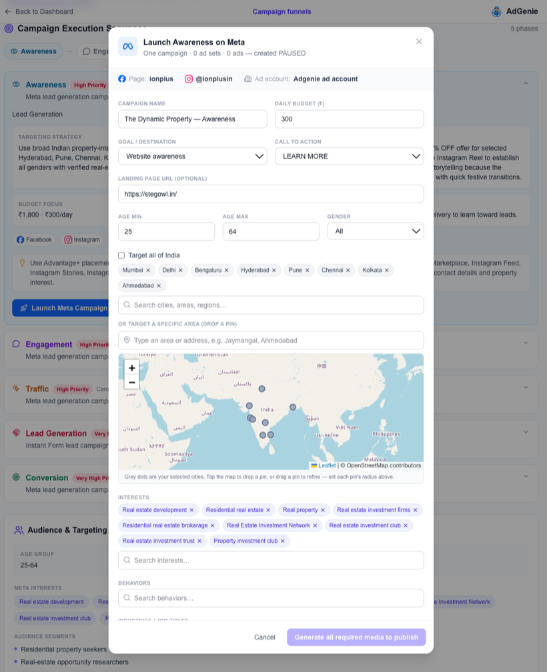Close the Launch Awareness on Meta dialog
The height and width of the screenshot is (672, 547).
[x=419, y=41]
